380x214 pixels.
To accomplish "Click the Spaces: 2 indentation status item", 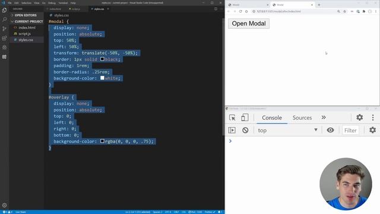I will click(x=157, y=212).
